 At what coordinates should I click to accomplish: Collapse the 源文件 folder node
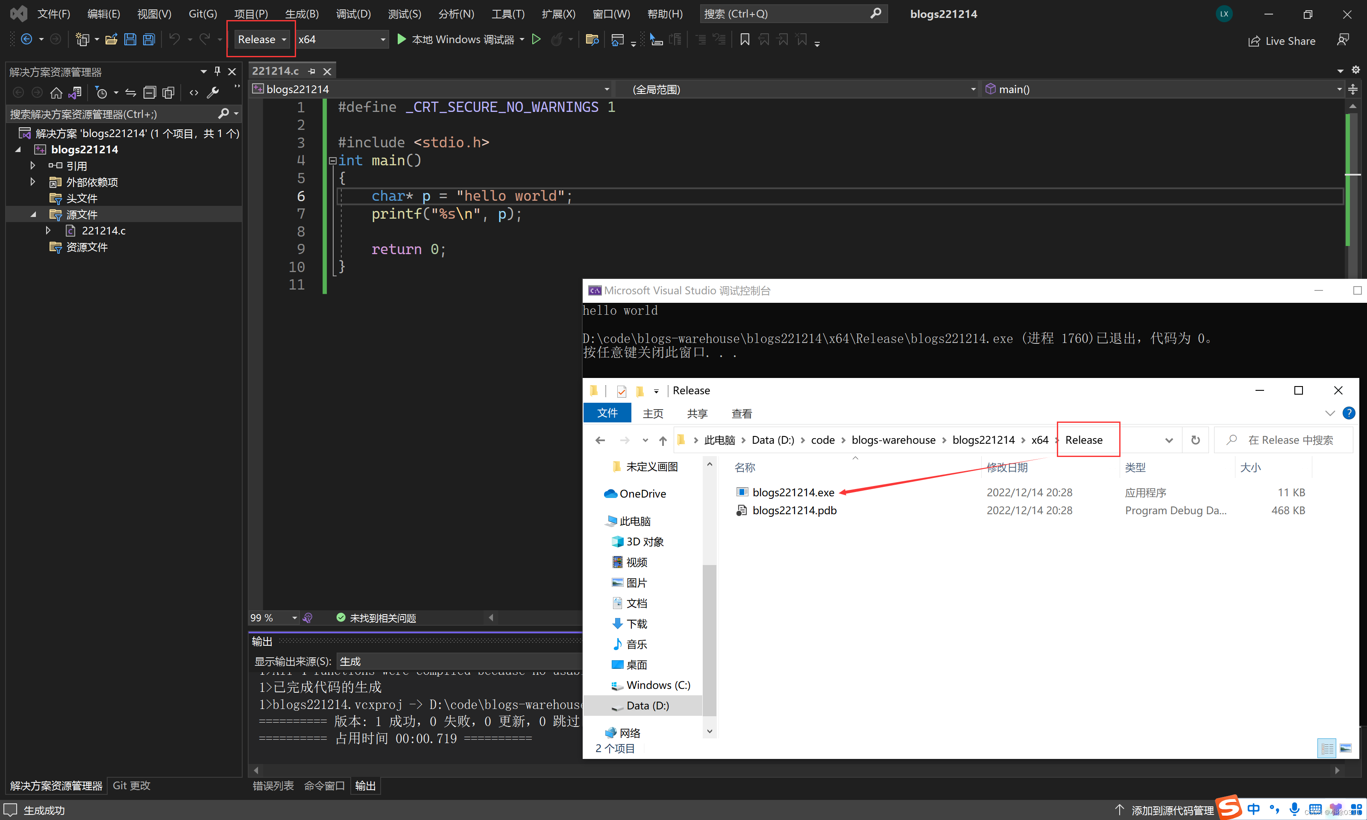pyautogui.click(x=33, y=214)
